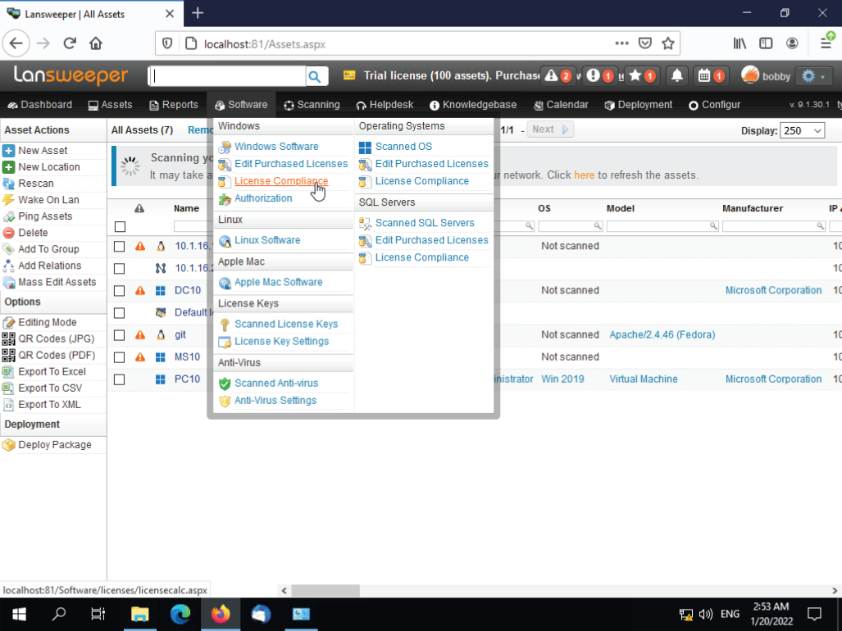This screenshot has height=631, width=842.
Task: Click the Wake On Lan lightning icon
Action: pos(8,200)
